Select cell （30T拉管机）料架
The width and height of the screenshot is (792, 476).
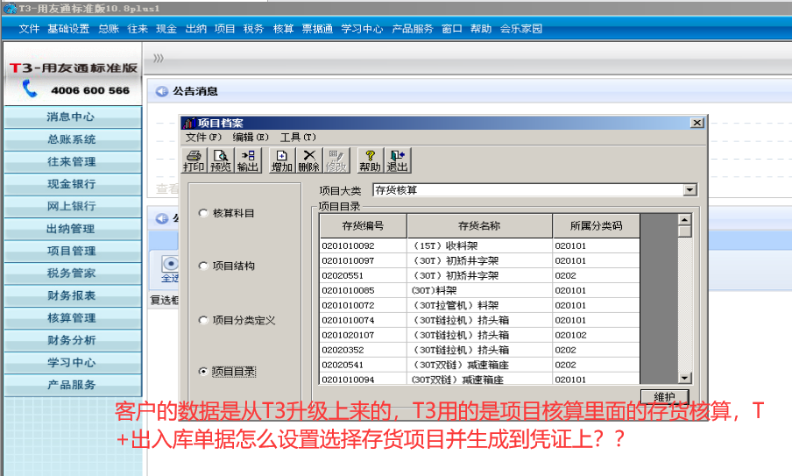click(x=479, y=305)
